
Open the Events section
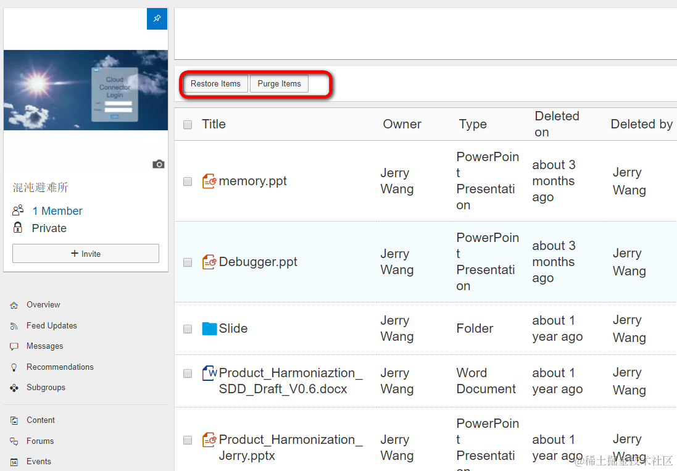point(39,462)
